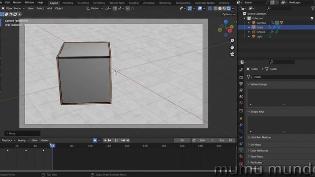Open the Keying dropdown menu
This screenshot has height=177, width=315.
click(x=23, y=141)
